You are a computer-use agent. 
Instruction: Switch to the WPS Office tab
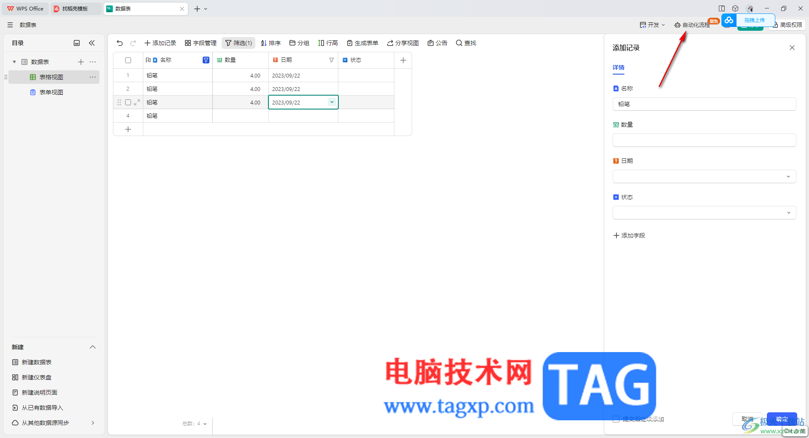(x=26, y=8)
